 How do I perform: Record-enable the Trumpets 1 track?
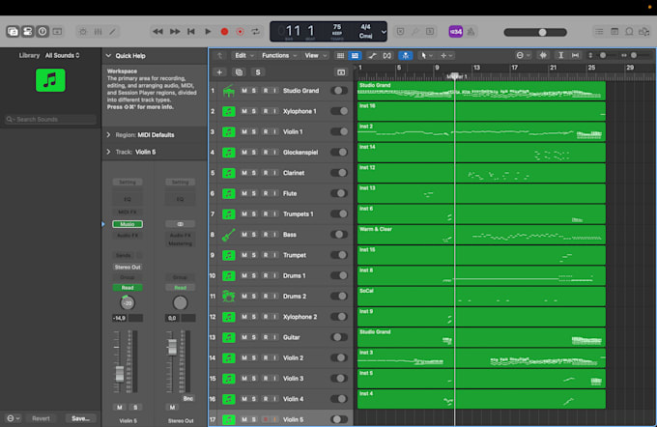[x=266, y=213]
